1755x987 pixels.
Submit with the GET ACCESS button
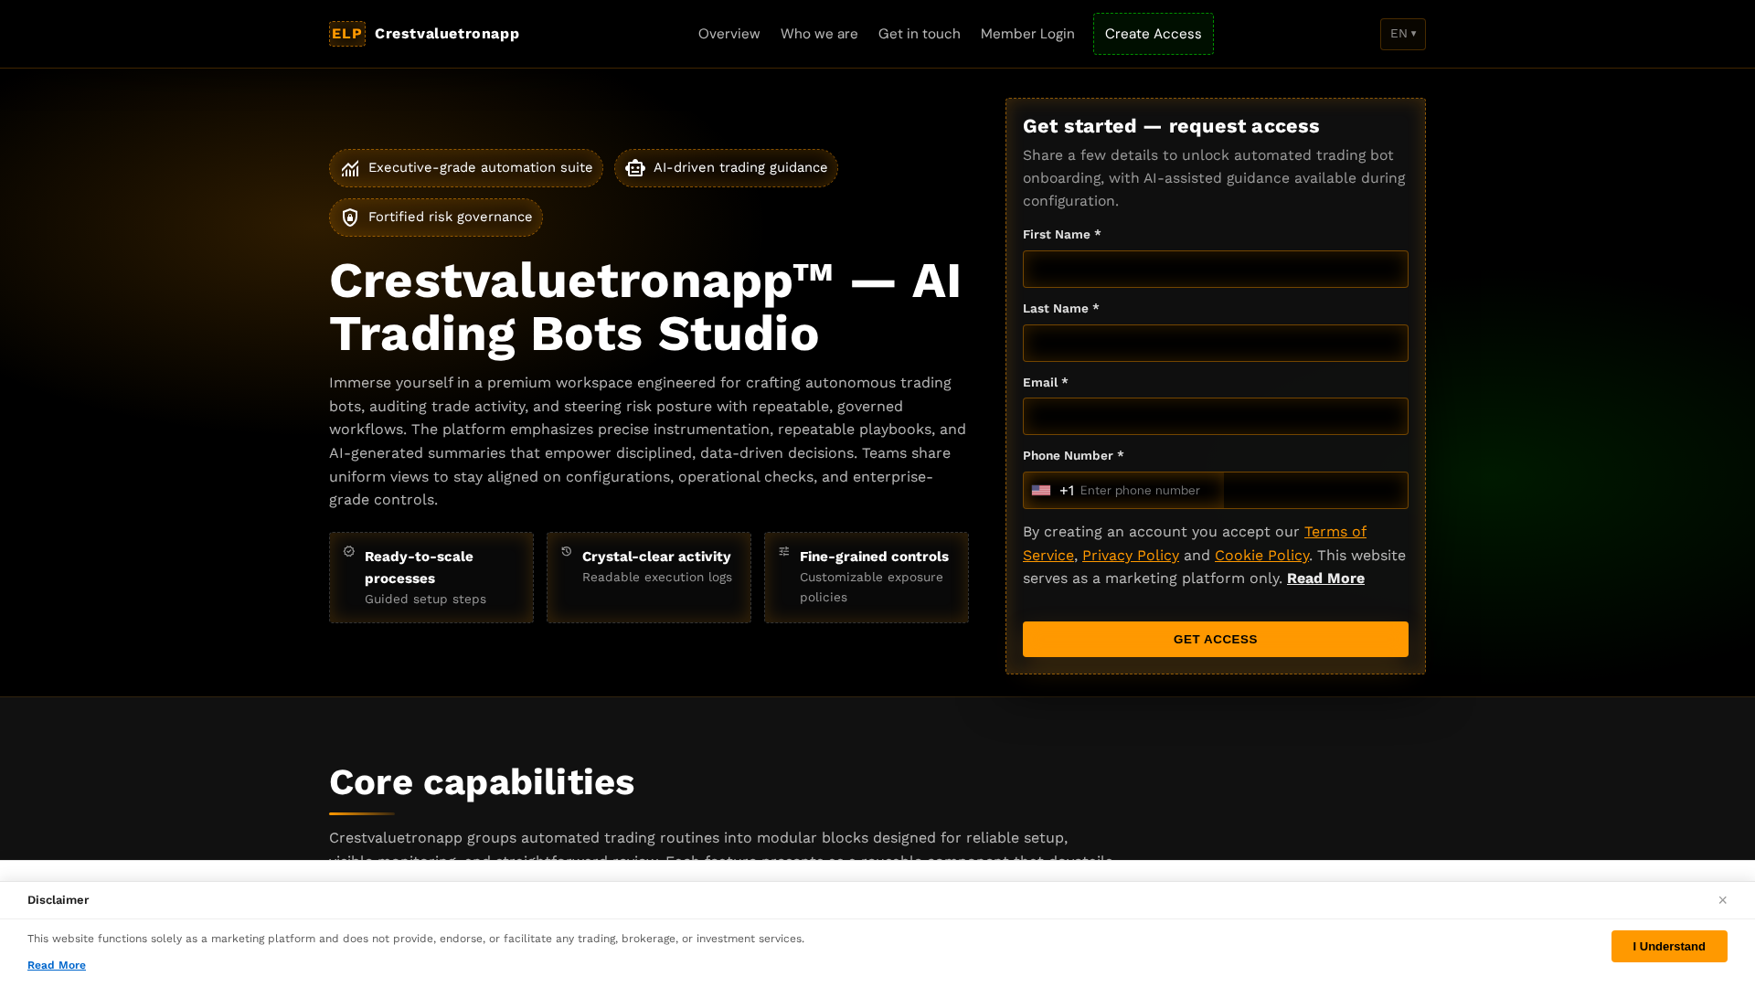pos(1216,640)
